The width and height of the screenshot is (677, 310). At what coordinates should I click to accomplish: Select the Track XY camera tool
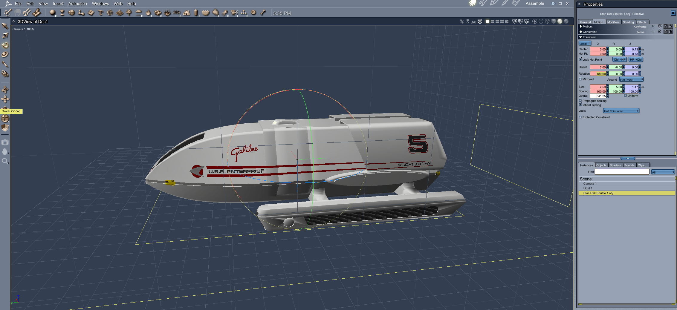[x=5, y=119]
